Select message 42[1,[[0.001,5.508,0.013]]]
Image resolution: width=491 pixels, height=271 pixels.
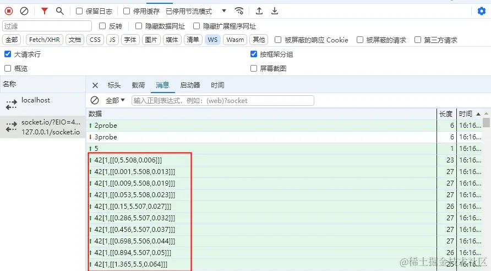(x=283, y=172)
